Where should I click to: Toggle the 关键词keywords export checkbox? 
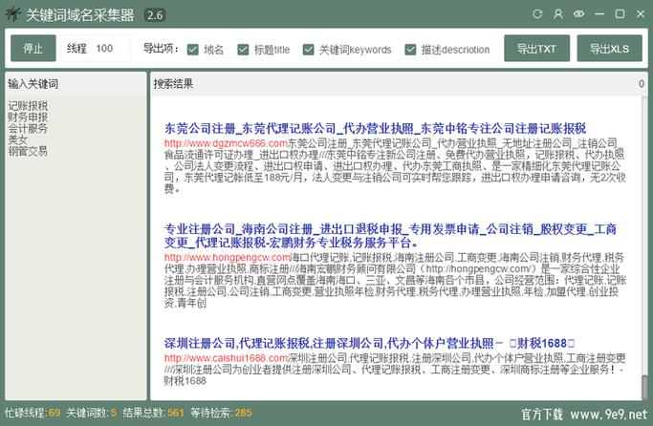tap(308, 50)
